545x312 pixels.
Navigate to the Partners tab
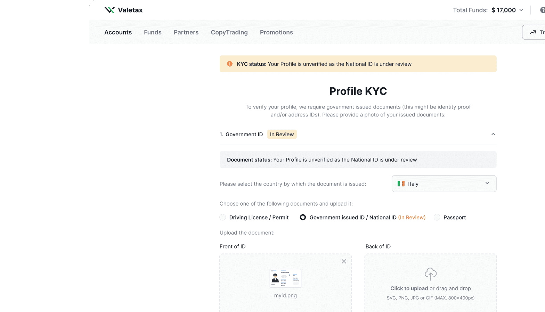(x=186, y=32)
